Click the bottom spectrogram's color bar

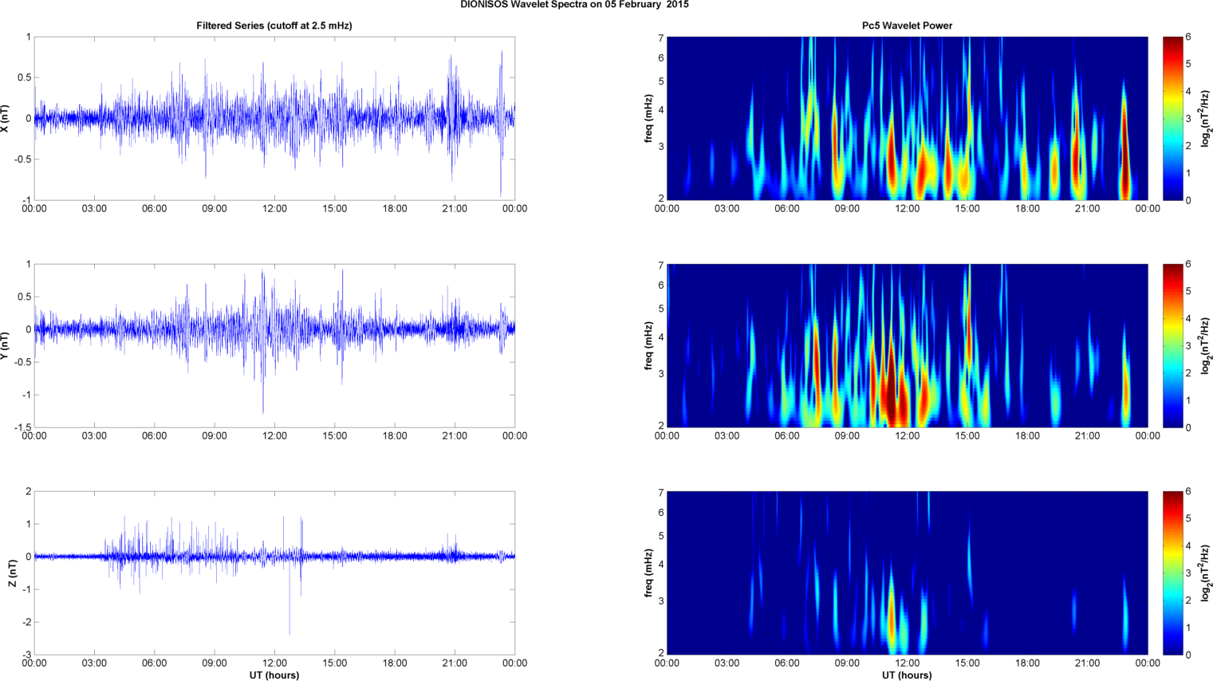pos(1172,573)
